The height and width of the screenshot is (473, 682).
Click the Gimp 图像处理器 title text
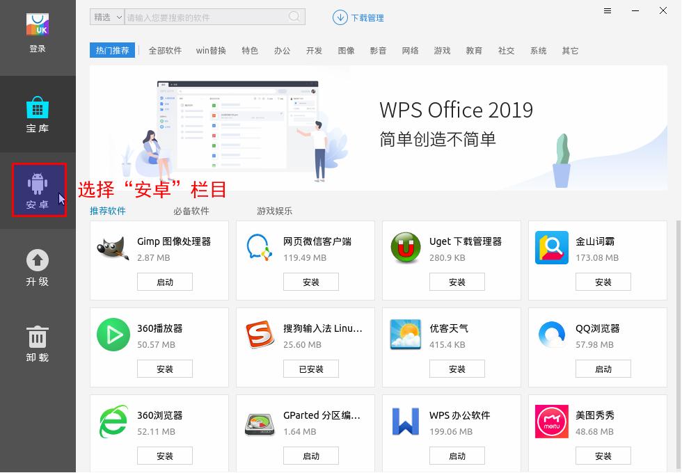pos(174,241)
